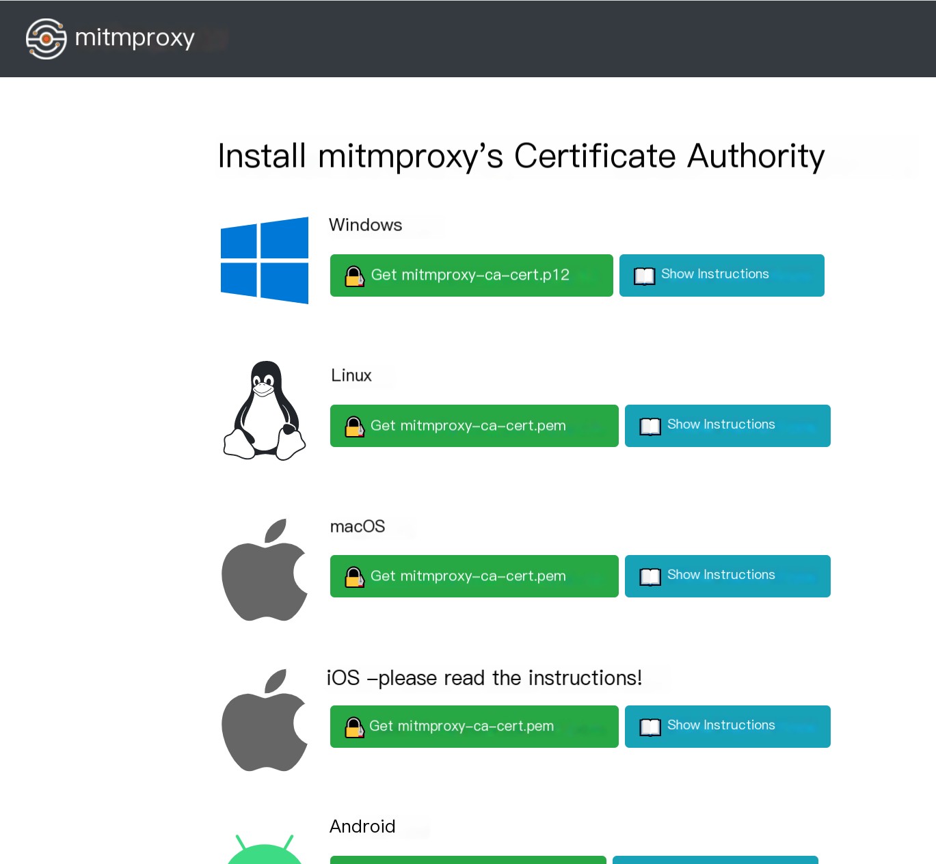Click the book icon in Windows instructions button
Image resolution: width=936 pixels, height=864 pixels.
pyautogui.click(x=644, y=276)
